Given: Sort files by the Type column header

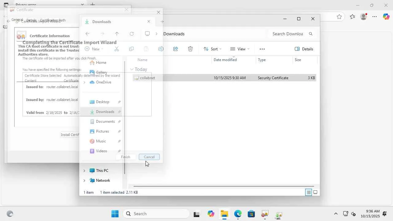Looking at the screenshot, I should pos(262,60).
